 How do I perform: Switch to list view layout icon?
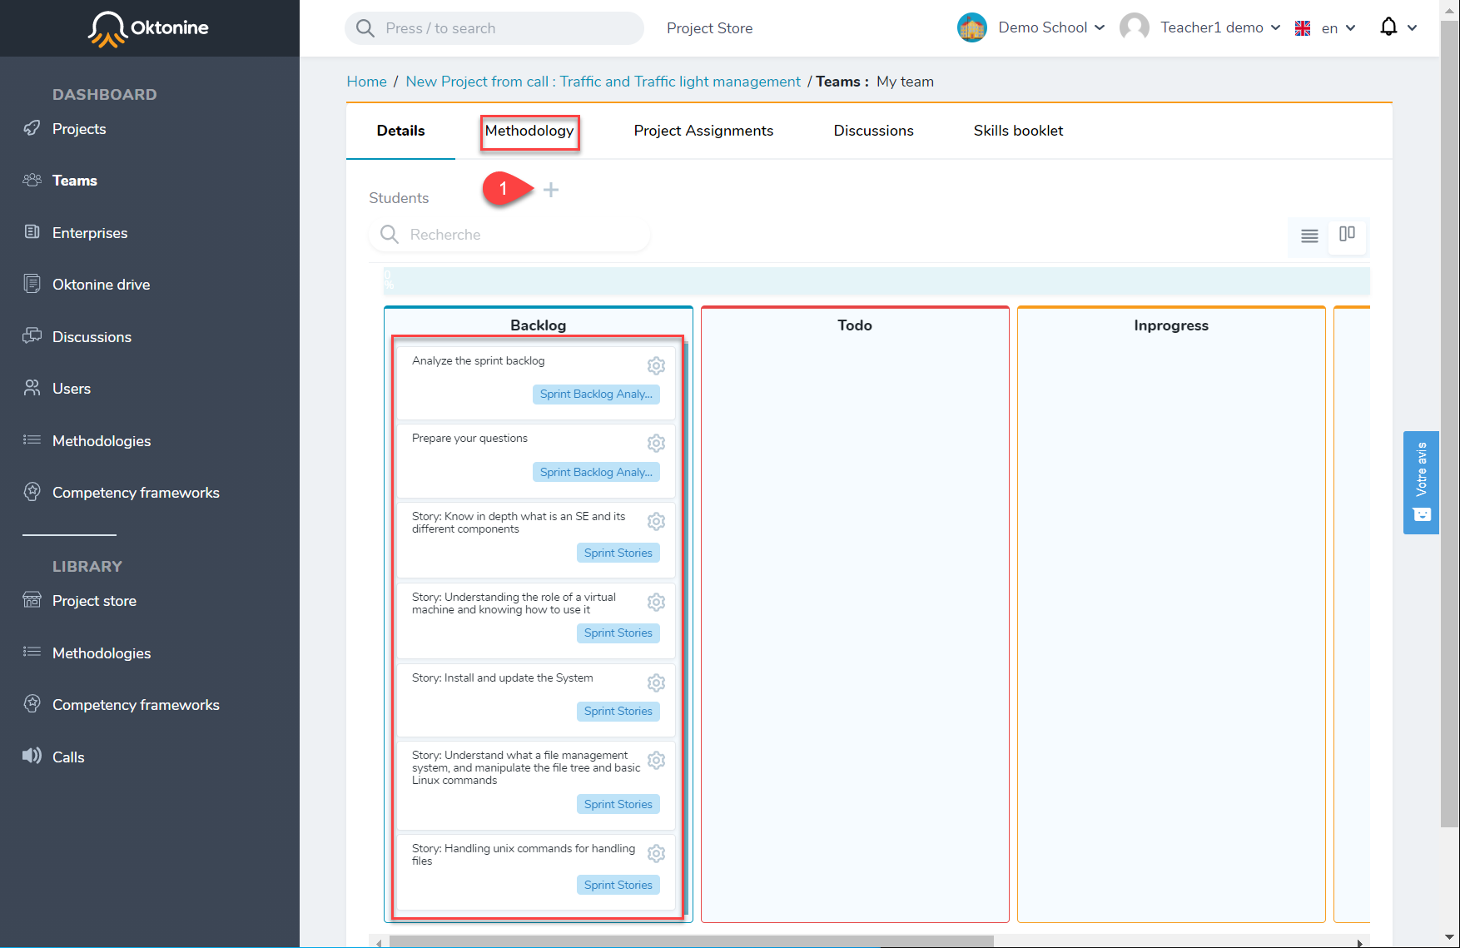point(1309,236)
